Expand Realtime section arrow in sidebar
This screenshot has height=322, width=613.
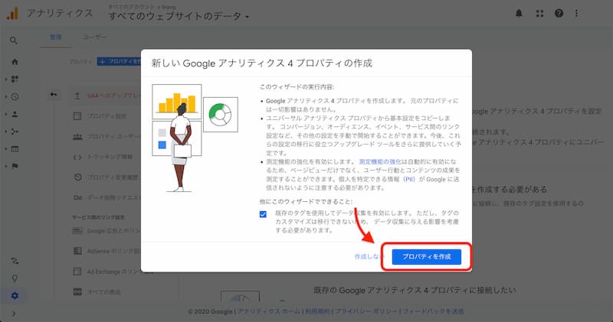[6, 97]
